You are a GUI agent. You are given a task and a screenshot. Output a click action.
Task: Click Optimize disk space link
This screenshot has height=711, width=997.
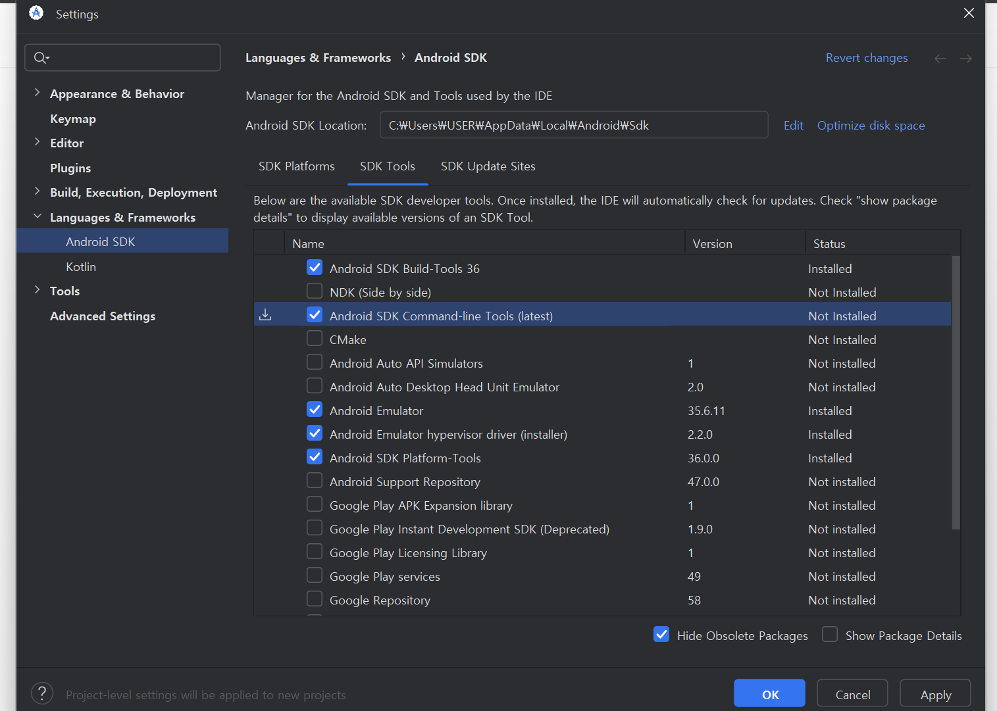[871, 126]
